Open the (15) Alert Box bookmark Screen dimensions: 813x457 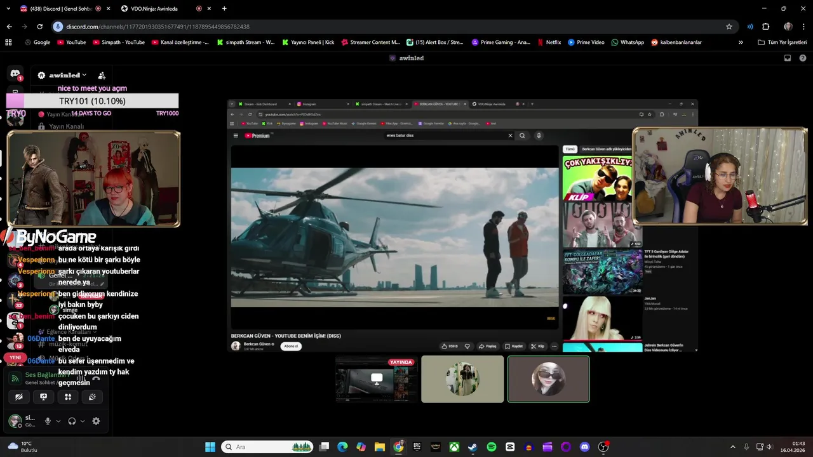(434, 43)
